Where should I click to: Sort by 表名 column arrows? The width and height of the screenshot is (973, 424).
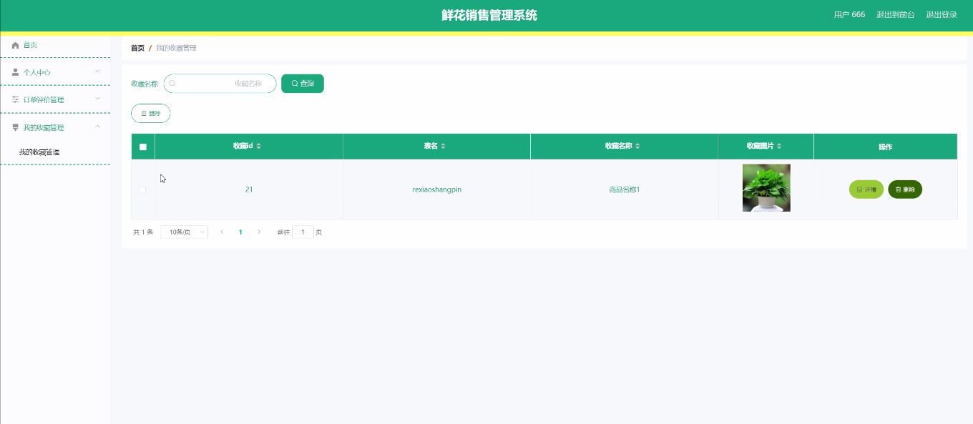(x=443, y=146)
